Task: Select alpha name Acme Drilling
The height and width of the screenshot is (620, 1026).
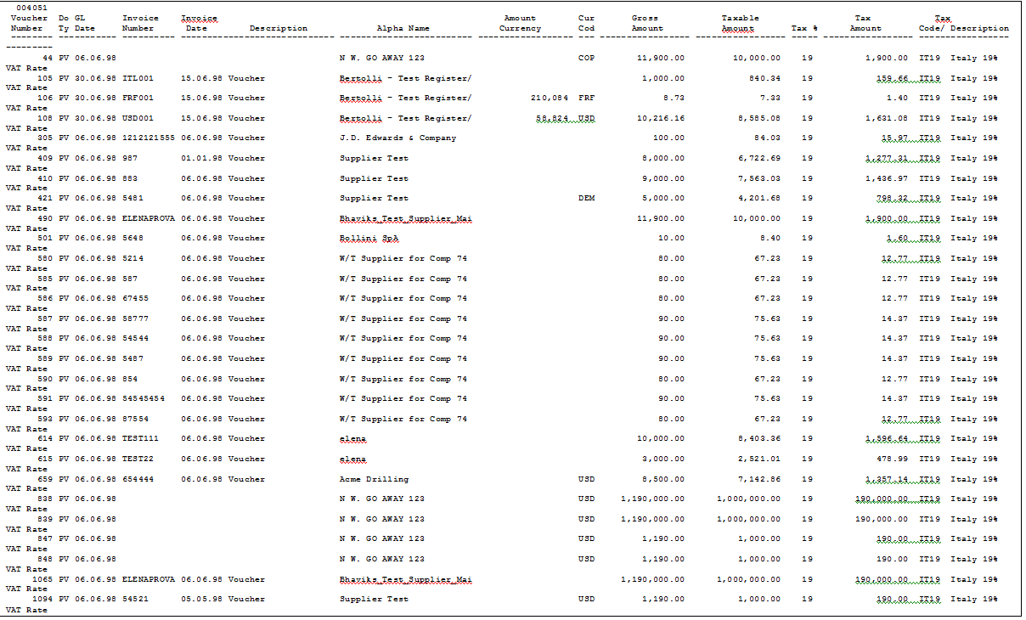Action: pos(374,479)
